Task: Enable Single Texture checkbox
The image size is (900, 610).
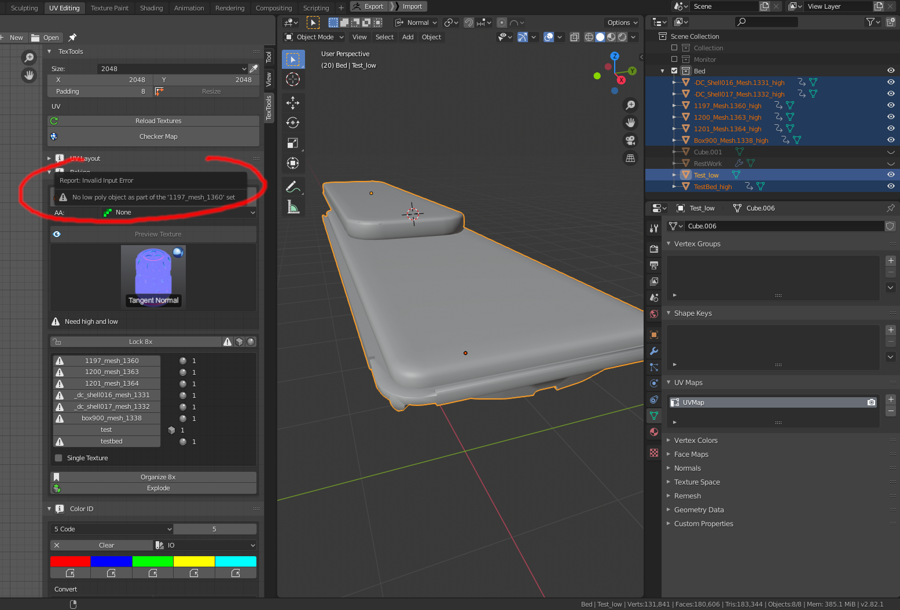Action: click(58, 458)
